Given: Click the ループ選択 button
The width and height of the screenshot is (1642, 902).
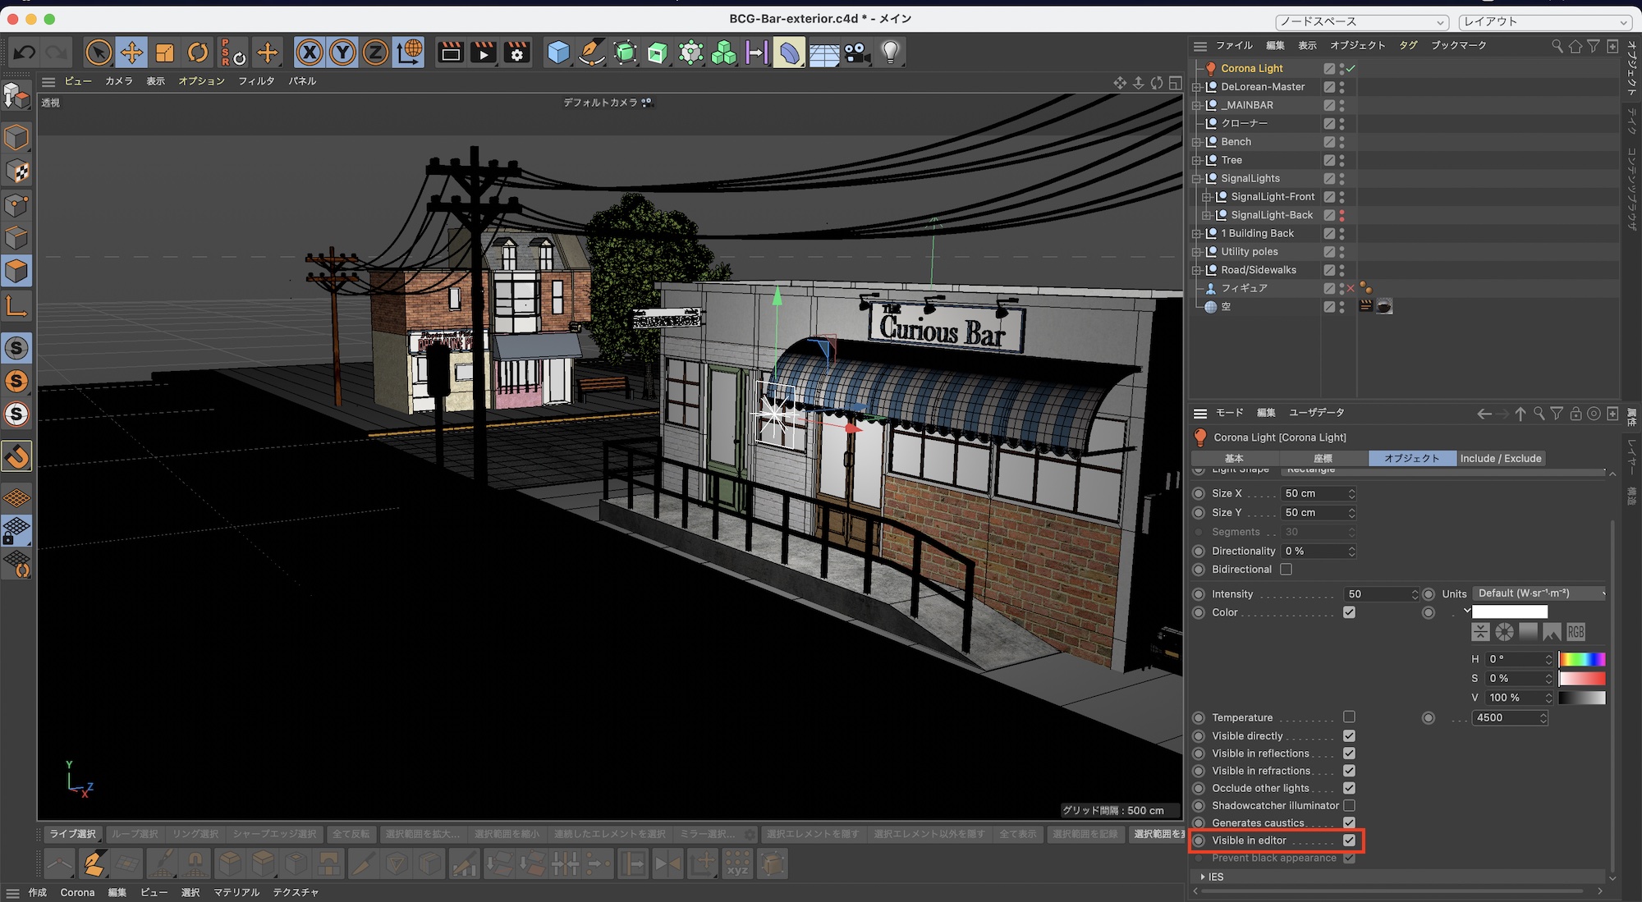Looking at the screenshot, I should [x=134, y=834].
